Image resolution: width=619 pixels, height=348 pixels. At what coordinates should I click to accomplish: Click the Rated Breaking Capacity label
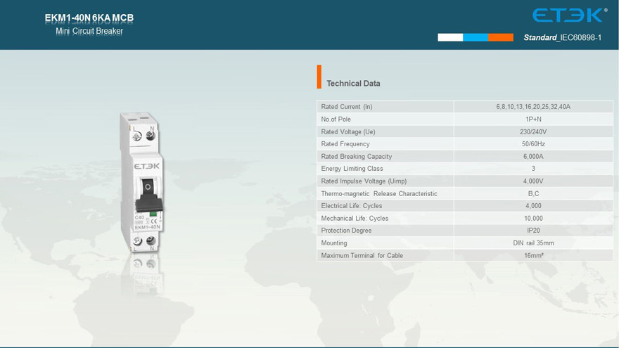(x=356, y=156)
